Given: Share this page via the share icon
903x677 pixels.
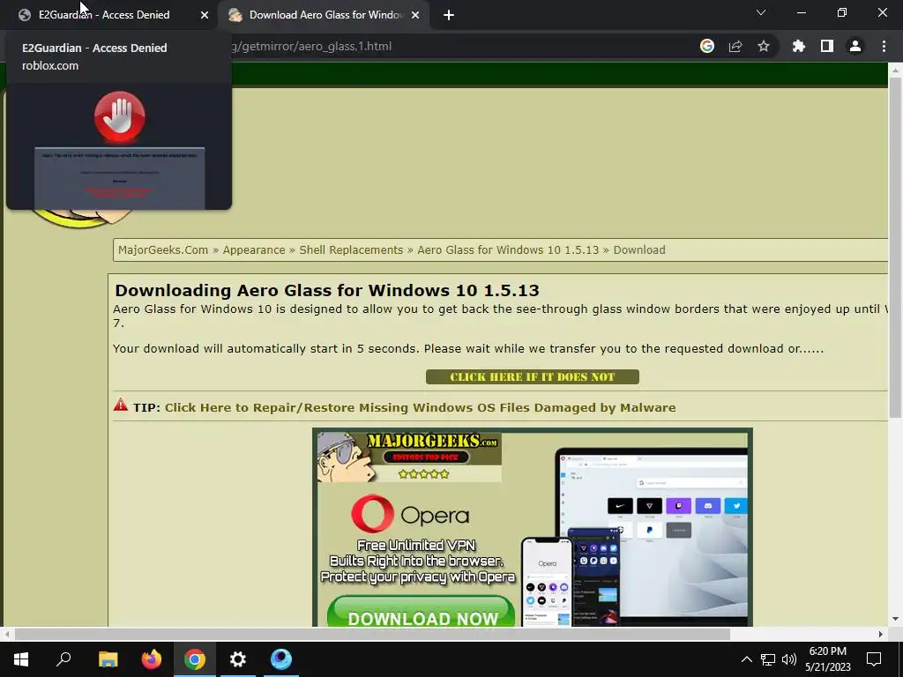Looking at the screenshot, I should (x=735, y=46).
